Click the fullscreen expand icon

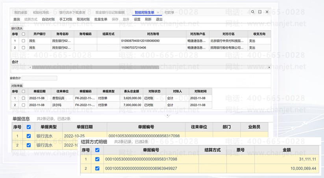click(260, 12)
